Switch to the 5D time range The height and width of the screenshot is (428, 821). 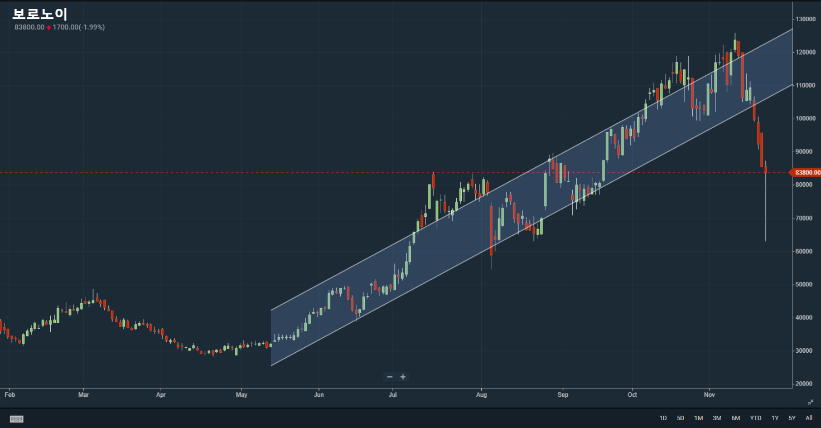pyautogui.click(x=680, y=418)
